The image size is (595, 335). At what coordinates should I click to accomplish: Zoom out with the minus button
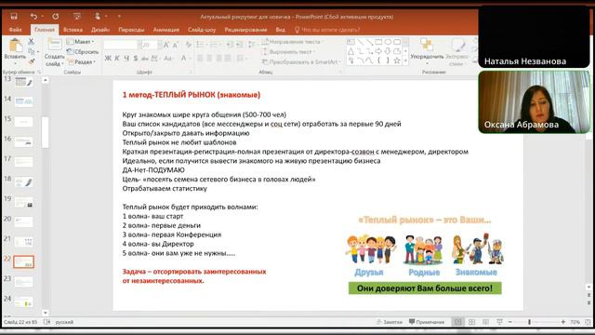(x=510, y=322)
